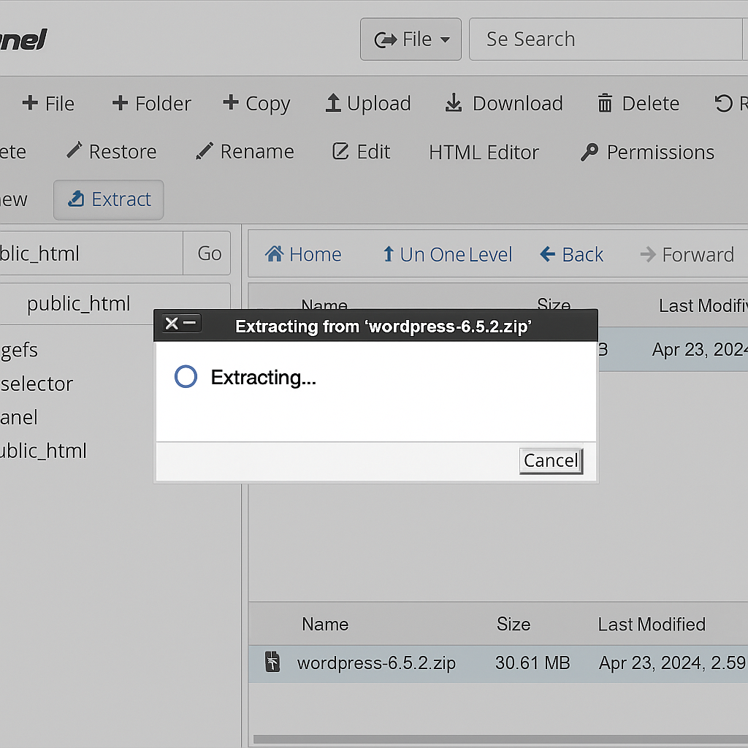Select the public_html root tree item
748x748 pixels.
pos(78,303)
